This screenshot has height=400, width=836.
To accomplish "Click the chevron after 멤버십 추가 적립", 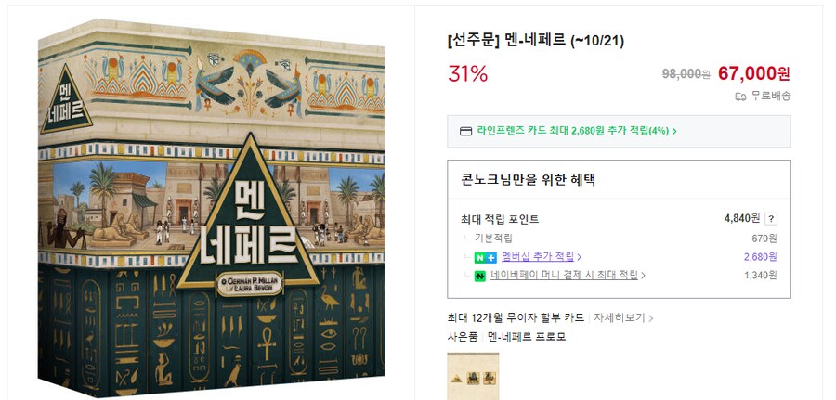I will (580, 257).
